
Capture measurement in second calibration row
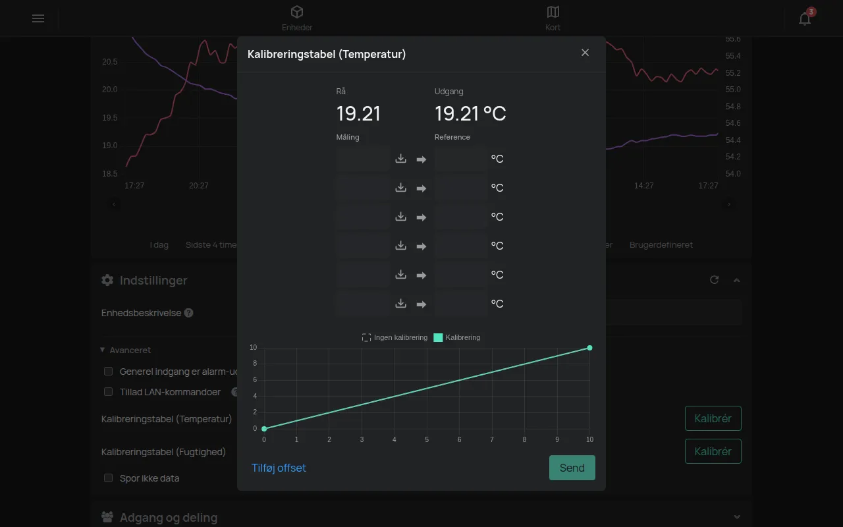[x=400, y=188]
